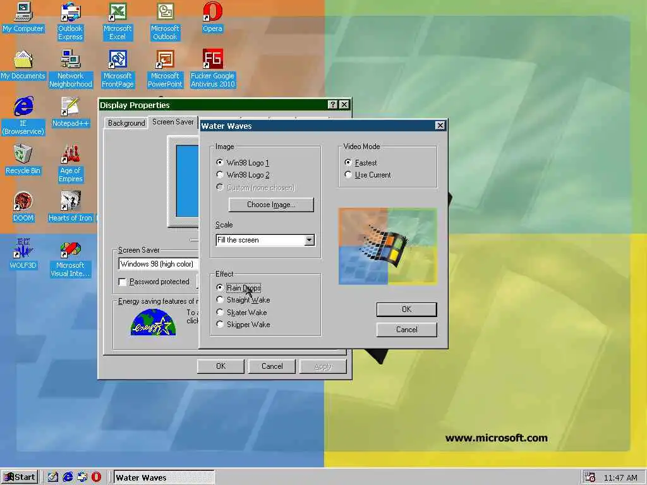Image resolution: width=647 pixels, height=485 pixels.
Task: Select the Rain Drops effect
Action: [x=239, y=287]
